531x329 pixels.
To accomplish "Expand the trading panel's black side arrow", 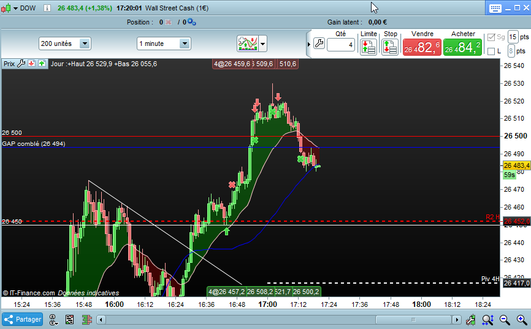I will pos(309,44).
